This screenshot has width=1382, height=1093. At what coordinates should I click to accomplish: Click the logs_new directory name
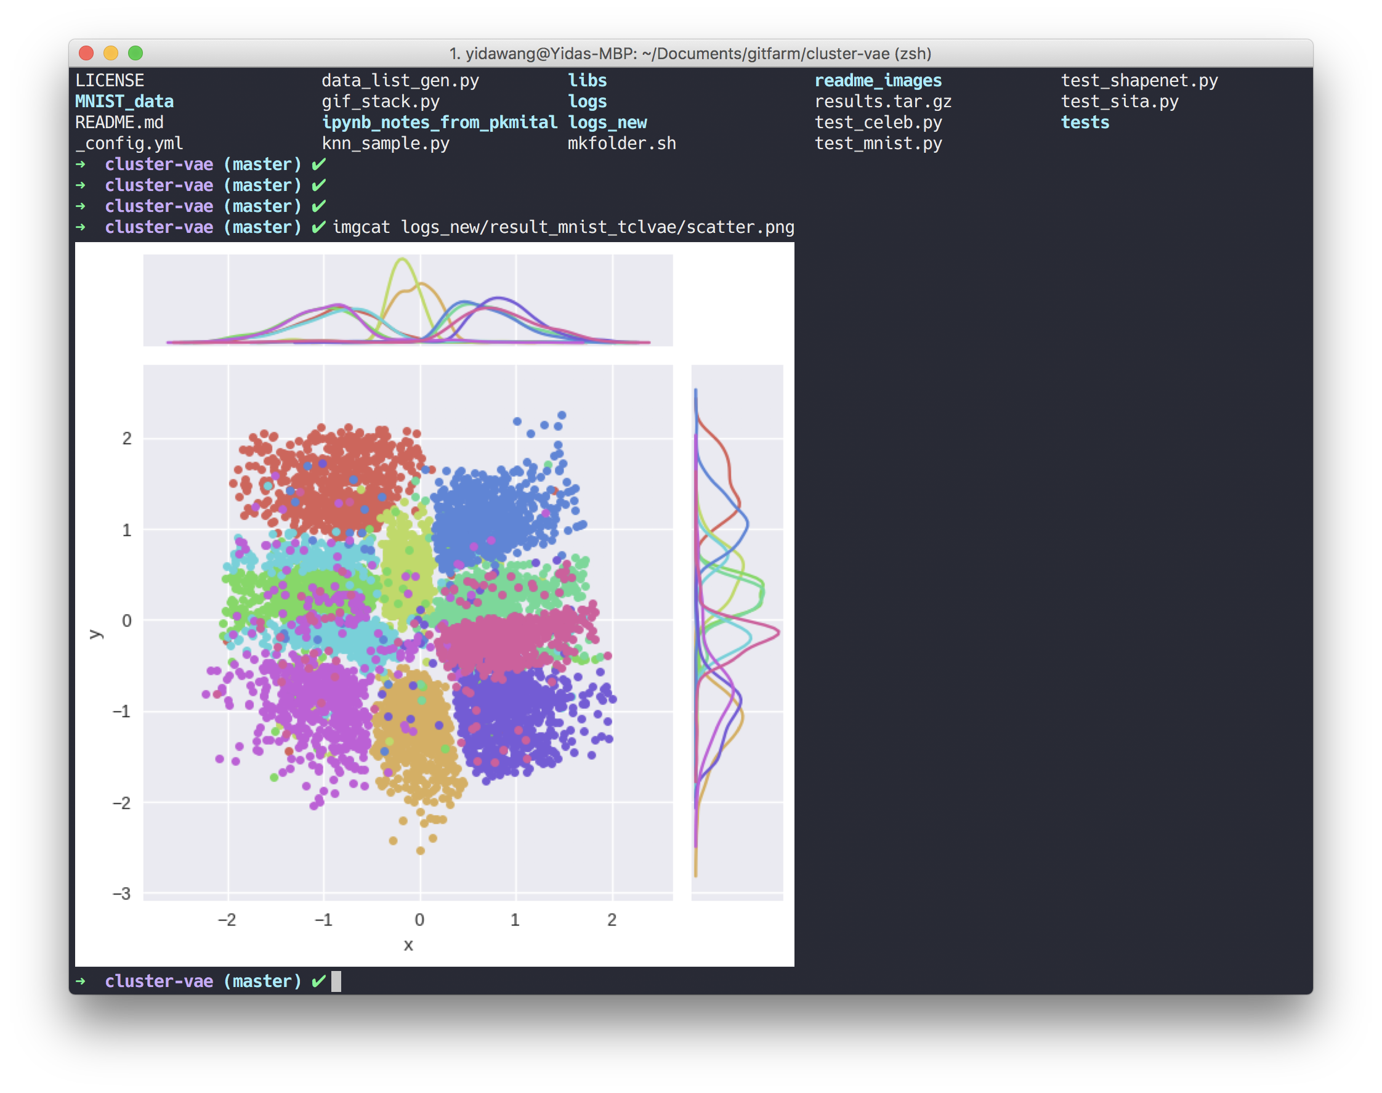point(607,123)
